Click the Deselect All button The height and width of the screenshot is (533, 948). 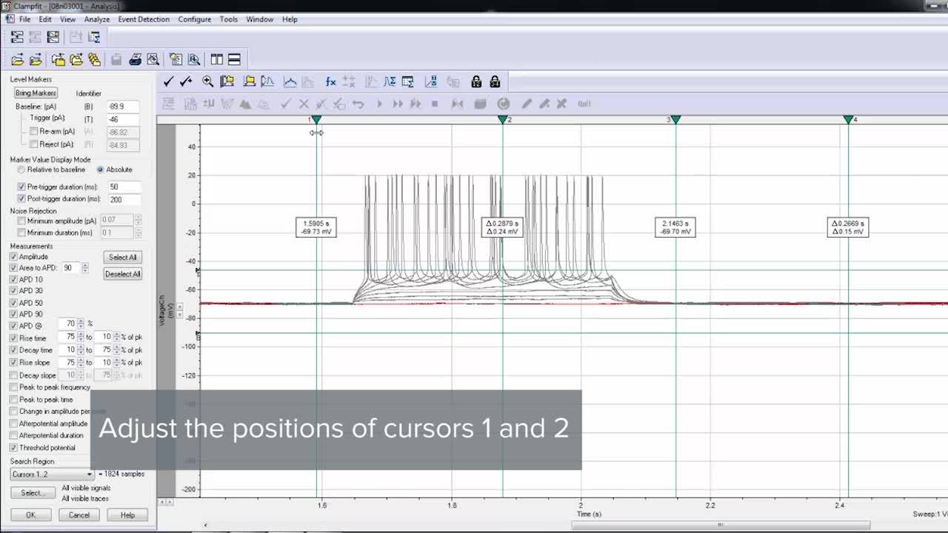[x=122, y=274]
